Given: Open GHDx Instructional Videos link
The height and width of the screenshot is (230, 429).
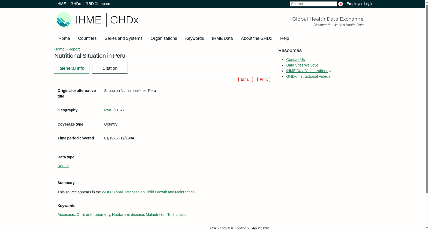Looking at the screenshot, I should (308, 76).
